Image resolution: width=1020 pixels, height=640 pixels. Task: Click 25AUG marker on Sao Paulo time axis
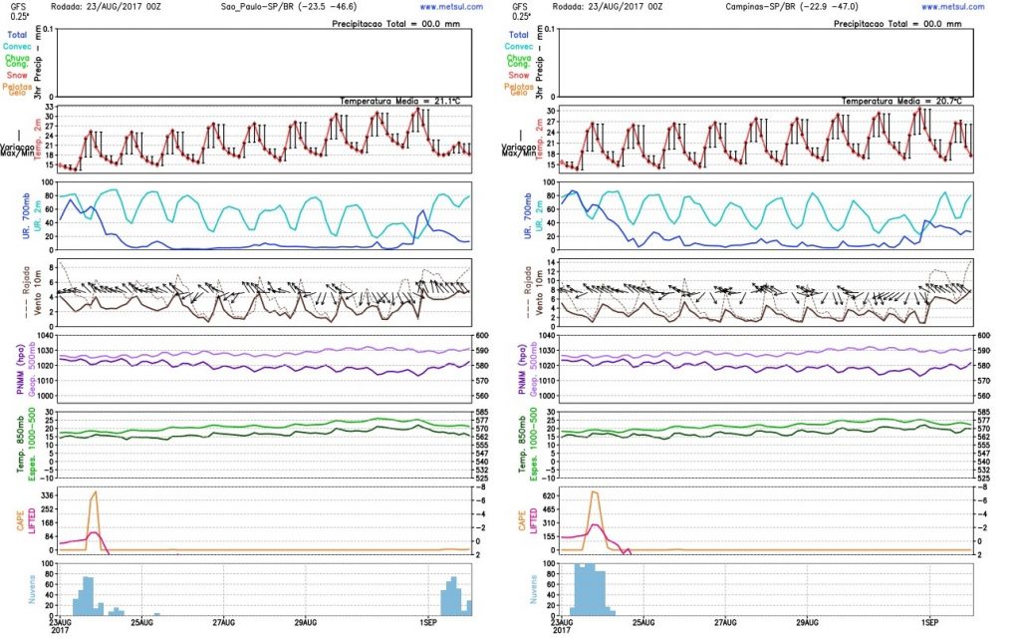[141, 622]
